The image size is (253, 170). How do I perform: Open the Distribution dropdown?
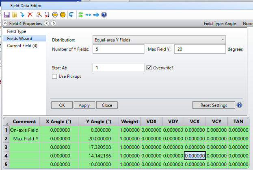pyautogui.click(x=159, y=40)
